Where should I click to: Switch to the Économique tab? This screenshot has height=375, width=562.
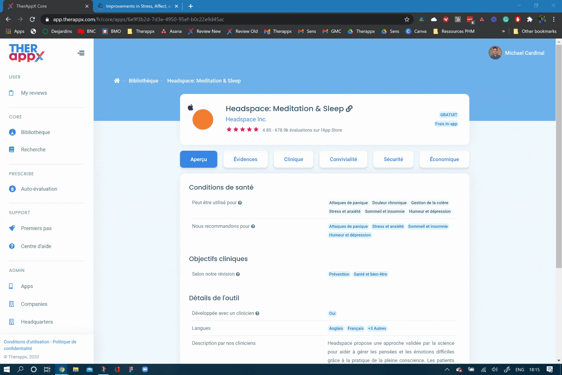444,159
